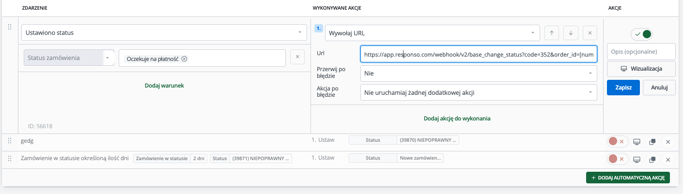Click the Opis (opcjonalne) input field
Image resolution: width=683 pixels, height=194 pixels.
641,51
